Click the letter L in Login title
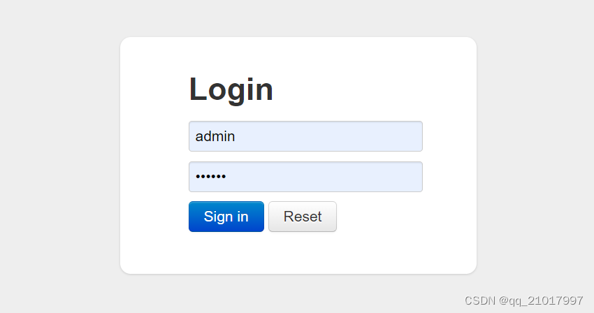This screenshot has width=594, height=313. point(197,89)
